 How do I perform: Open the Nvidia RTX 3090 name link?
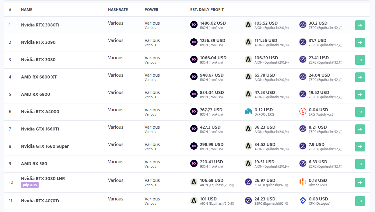pyautogui.click(x=38, y=42)
